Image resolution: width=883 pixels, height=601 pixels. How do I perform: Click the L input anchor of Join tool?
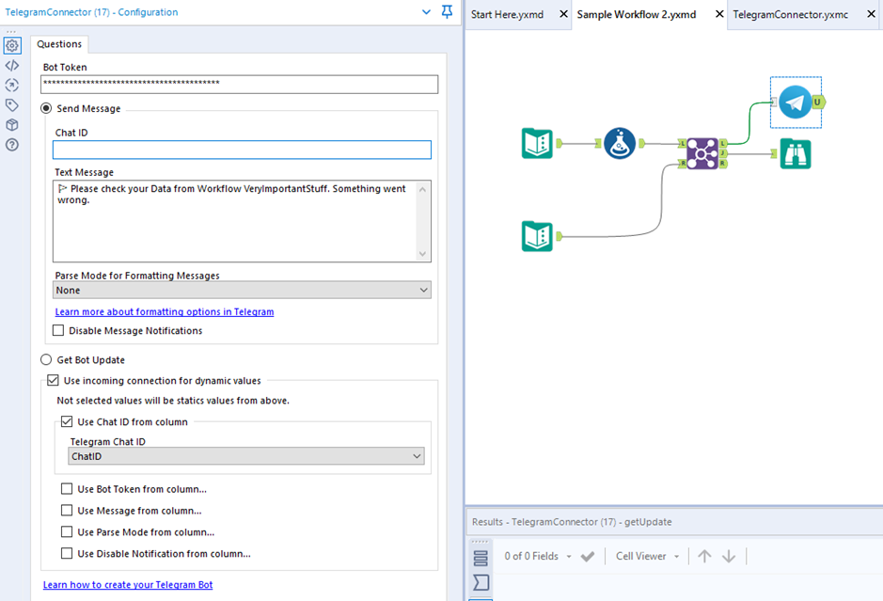(682, 144)
